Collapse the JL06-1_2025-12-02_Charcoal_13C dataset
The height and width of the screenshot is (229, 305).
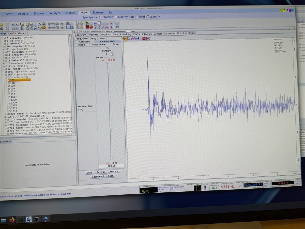[x=3, y=117]
